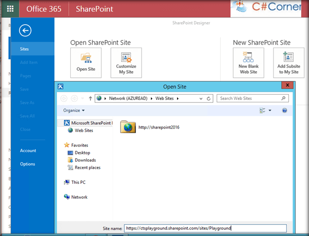
Task: Open the Office 365 app launcher grid
Action: [10, 9]
